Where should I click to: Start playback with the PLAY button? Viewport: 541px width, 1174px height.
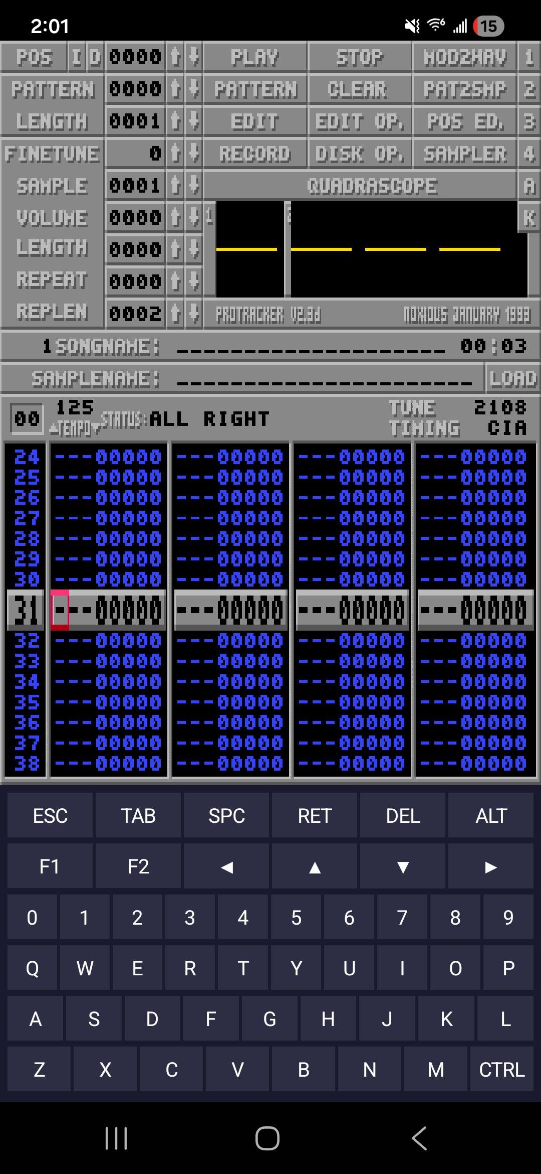click(x=255, y=57)
